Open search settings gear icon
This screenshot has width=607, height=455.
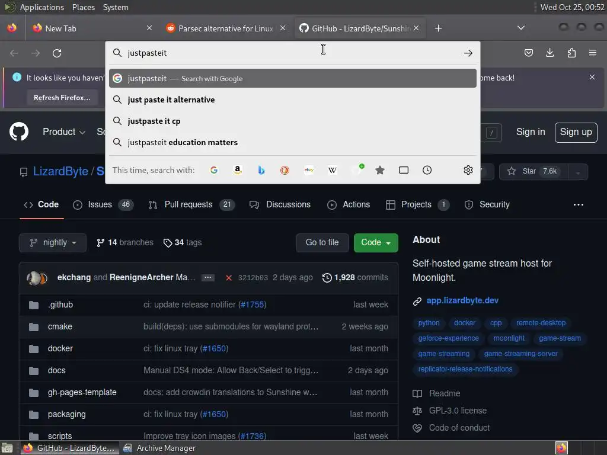click(468, 170)
